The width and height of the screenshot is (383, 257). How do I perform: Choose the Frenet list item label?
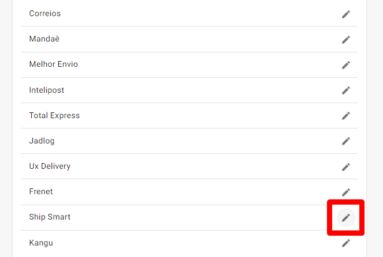(x=40, y=191)
